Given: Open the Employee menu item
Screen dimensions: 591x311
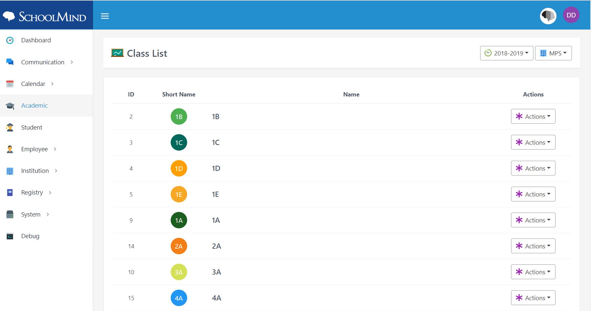Looking at the screenshot, I should click(46, 149).
